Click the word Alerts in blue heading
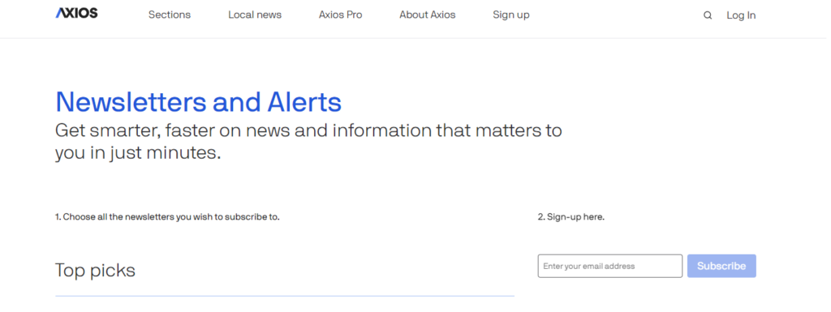Viewport: 831px width, 312px height. [304, 102]
